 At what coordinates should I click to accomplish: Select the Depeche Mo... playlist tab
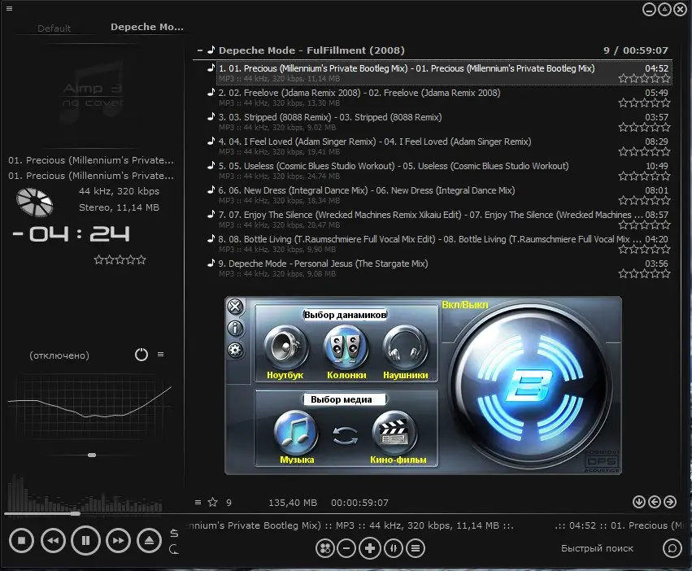tap(146, 26)
